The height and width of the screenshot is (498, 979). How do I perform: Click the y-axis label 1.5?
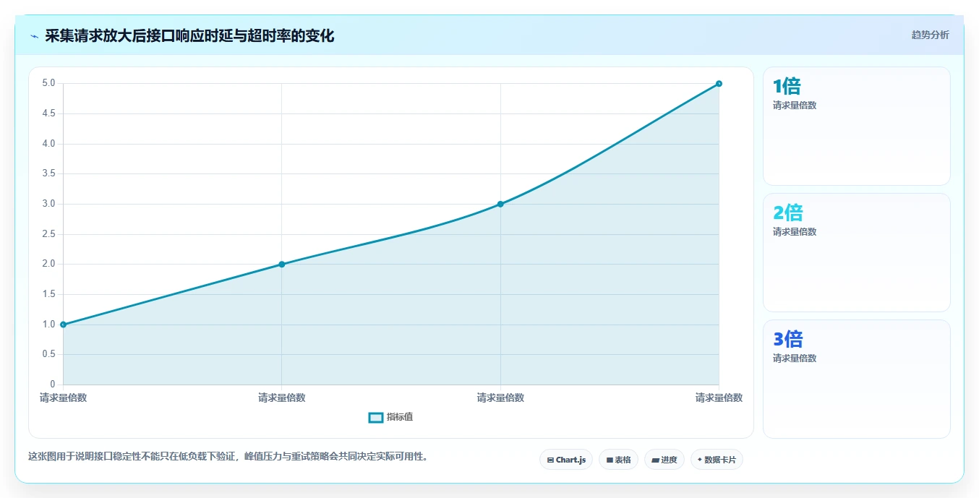(x=48, y=294)
